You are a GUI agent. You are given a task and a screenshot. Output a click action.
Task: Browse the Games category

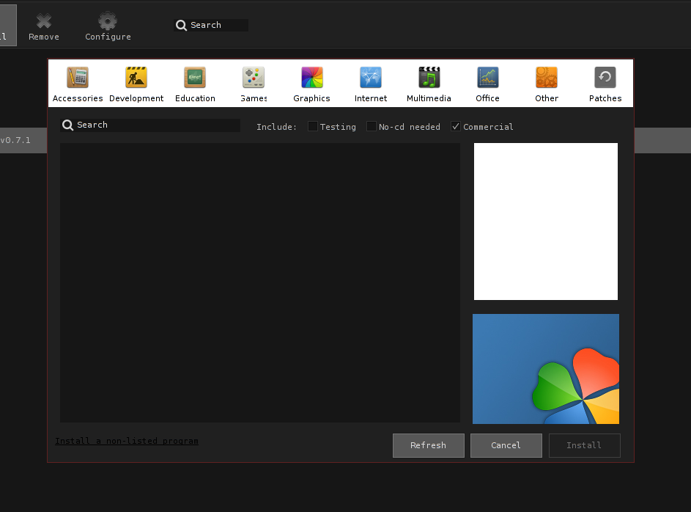tap(253, 83)
